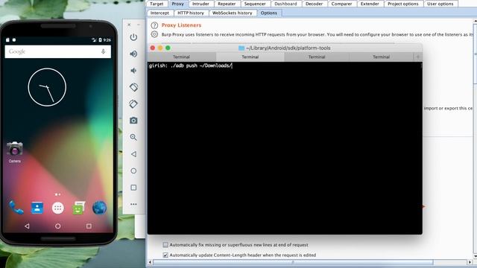Image resolution: width=477 pixels, height=268 pixels.
Task: Tap the Google voice search microphone
Action: coord(103,51)
